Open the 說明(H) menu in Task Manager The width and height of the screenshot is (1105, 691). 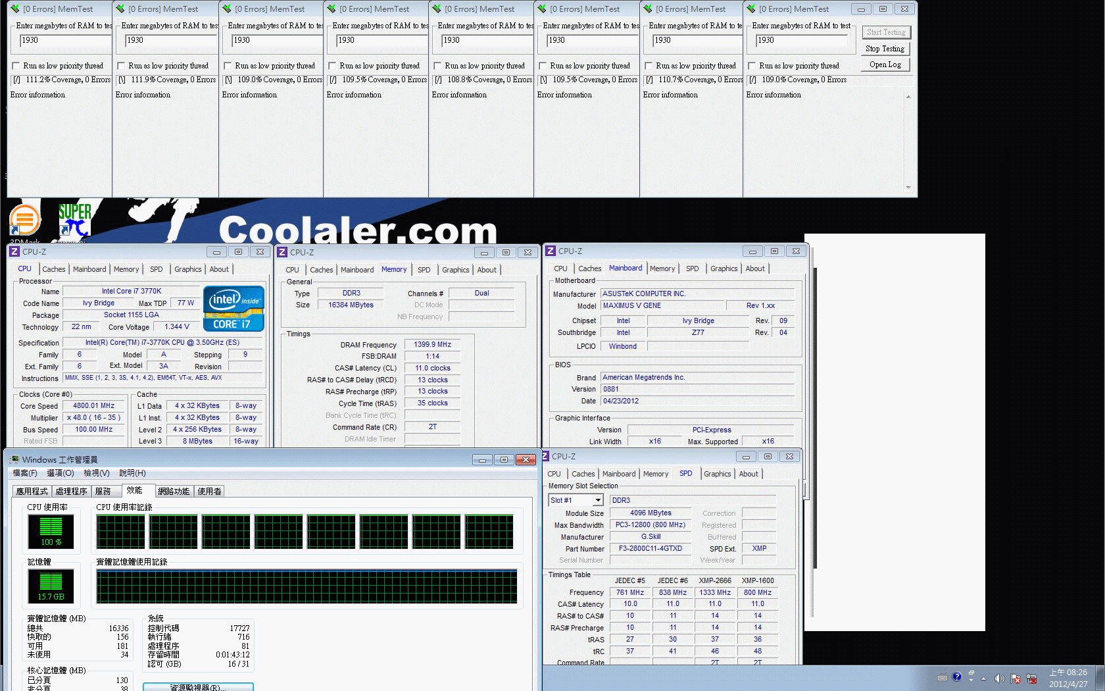[x=133, y=473]
